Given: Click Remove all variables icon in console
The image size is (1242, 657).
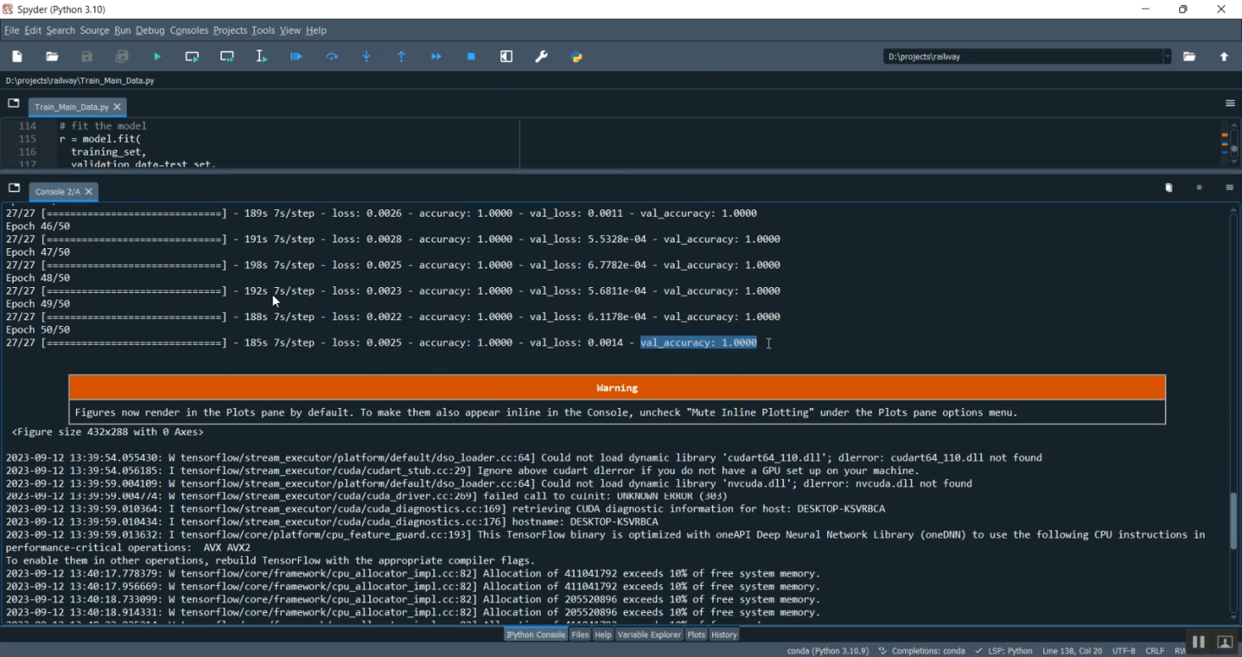Looking at the screenshot, I should point(1168,188).
